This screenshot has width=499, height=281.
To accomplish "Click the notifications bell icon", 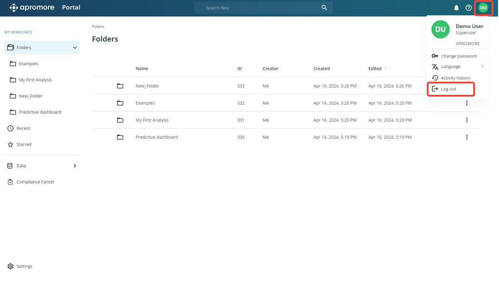I will coord(456,8).
